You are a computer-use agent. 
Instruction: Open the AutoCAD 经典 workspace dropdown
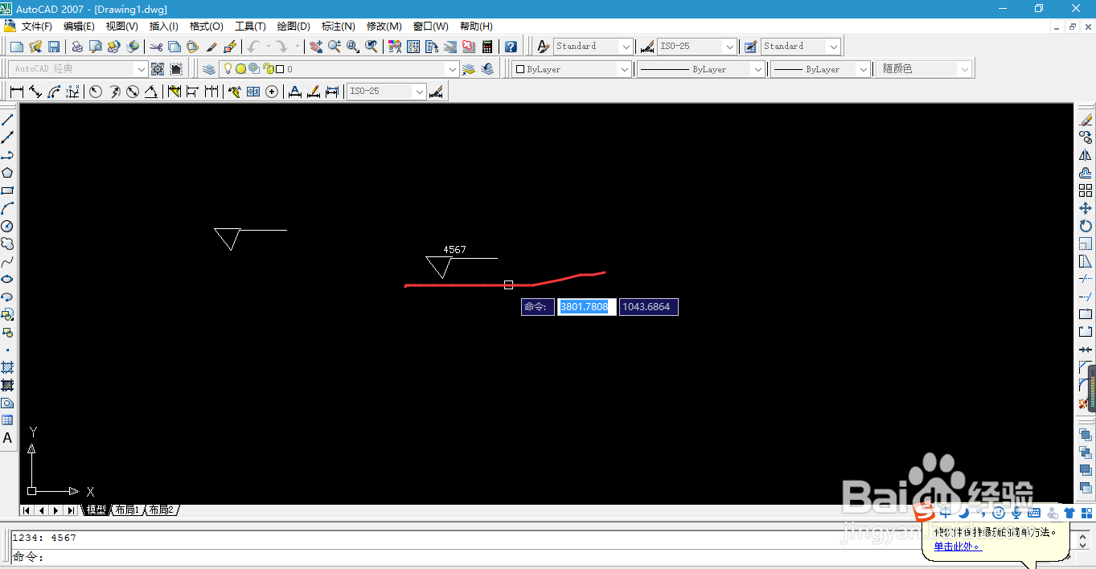pos(142,69)
